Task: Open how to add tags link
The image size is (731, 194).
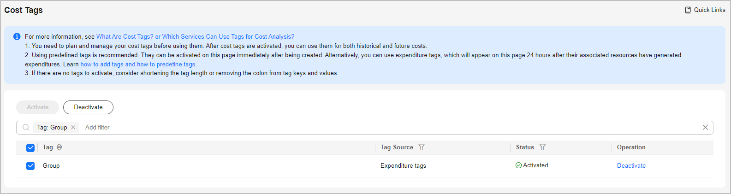Action: 102,64
